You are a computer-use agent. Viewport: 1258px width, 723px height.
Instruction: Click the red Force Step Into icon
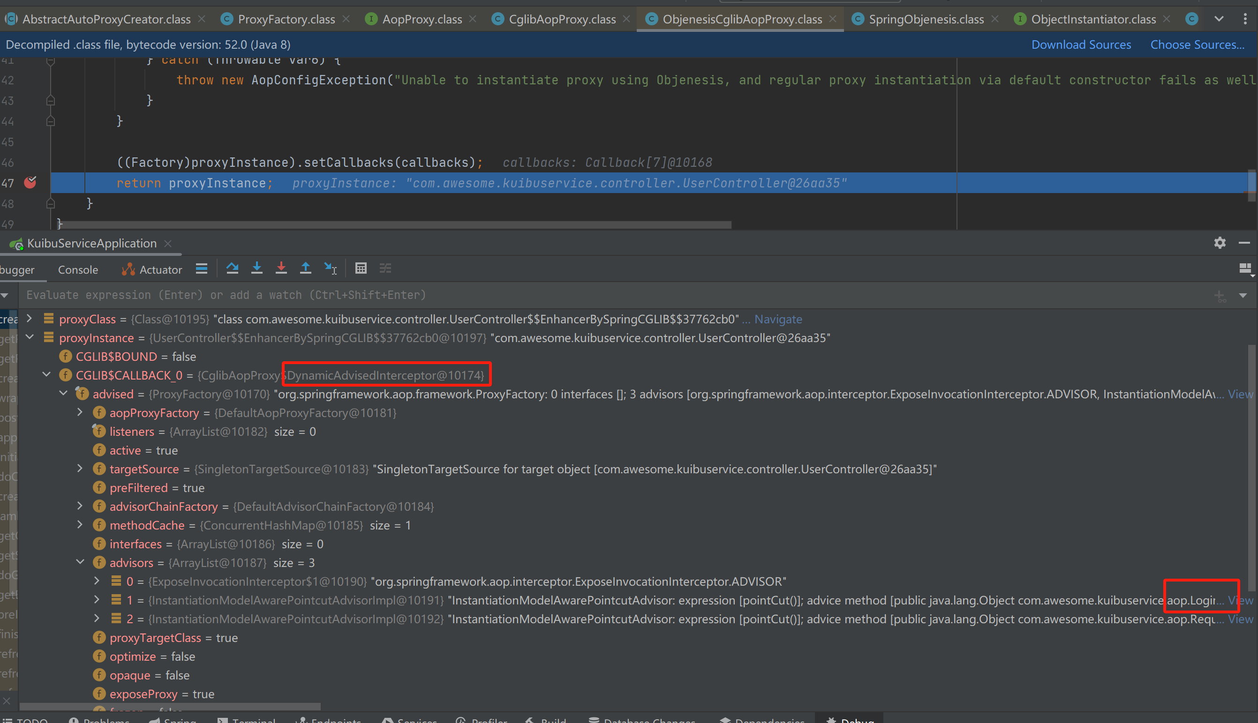[x=281, y=268]
